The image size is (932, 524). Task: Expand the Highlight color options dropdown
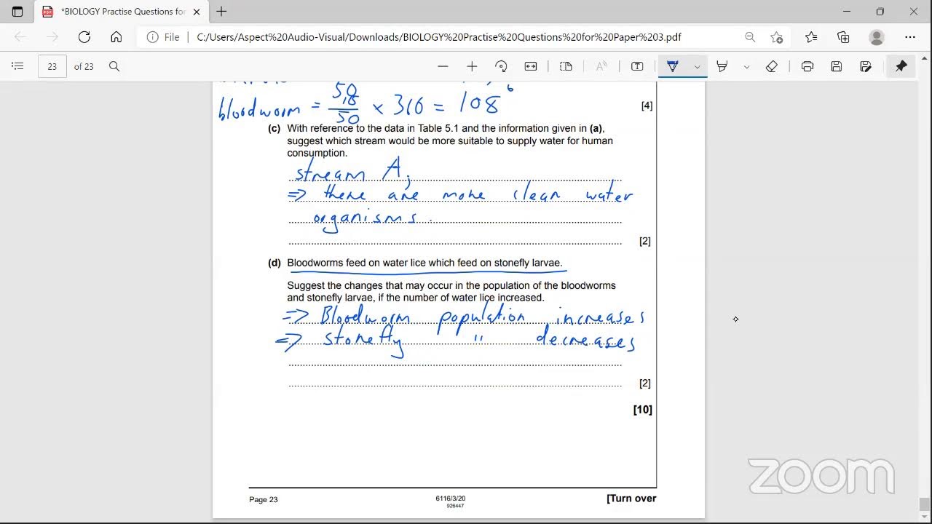coord(746,66)
